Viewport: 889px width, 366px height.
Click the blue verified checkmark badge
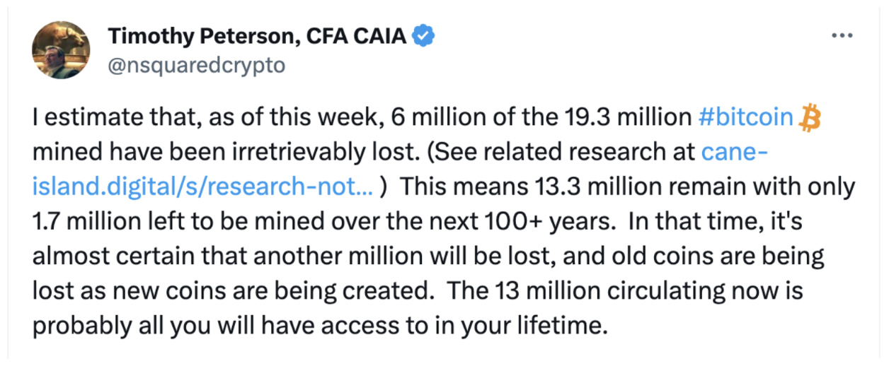tap(423, 35)
